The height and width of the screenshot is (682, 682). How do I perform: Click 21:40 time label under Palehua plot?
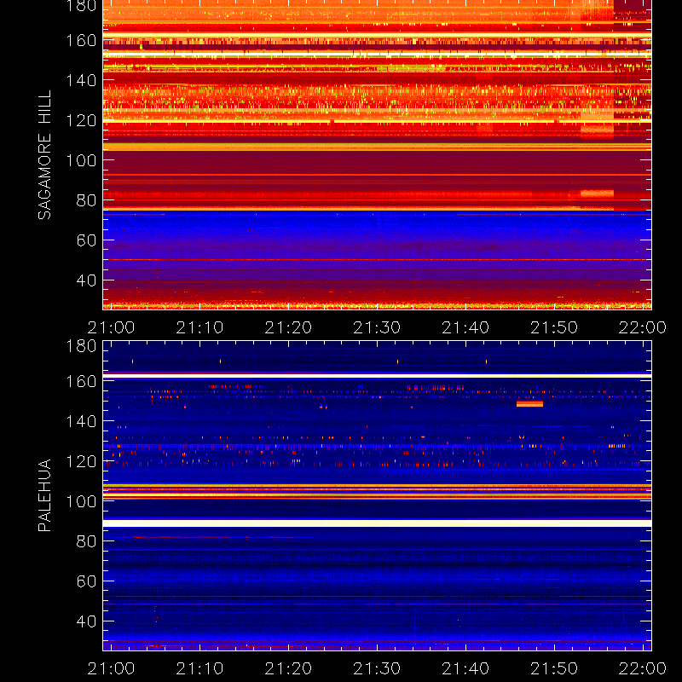465,668
